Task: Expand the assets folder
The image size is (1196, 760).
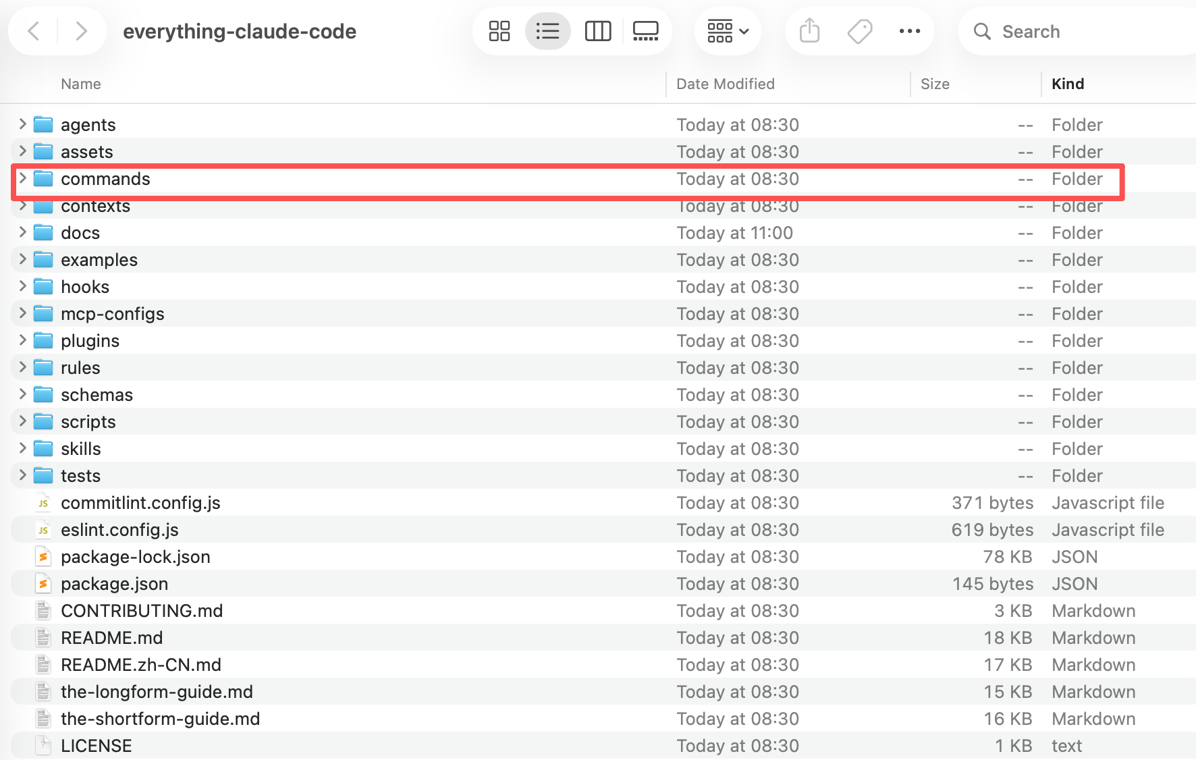Action: click(22, 151)
